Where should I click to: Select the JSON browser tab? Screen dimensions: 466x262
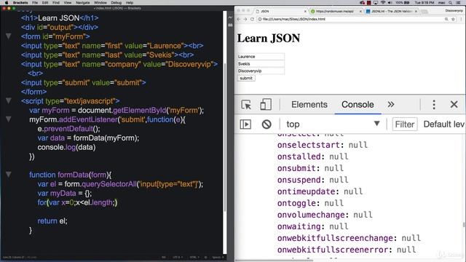coord(280,11)
